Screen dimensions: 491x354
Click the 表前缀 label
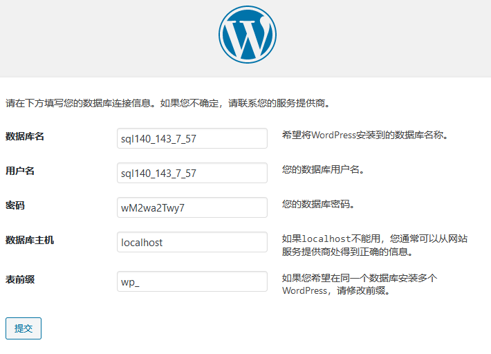(x=20, y=279)
